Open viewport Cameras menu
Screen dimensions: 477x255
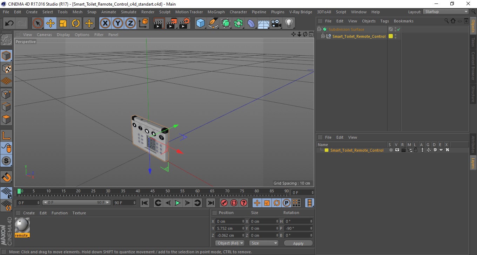[x=44, y=35]
